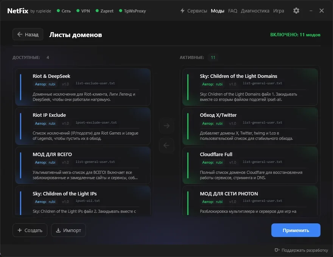Click the Импорт button
333x257 pixels.
click(x=68, y=230)
